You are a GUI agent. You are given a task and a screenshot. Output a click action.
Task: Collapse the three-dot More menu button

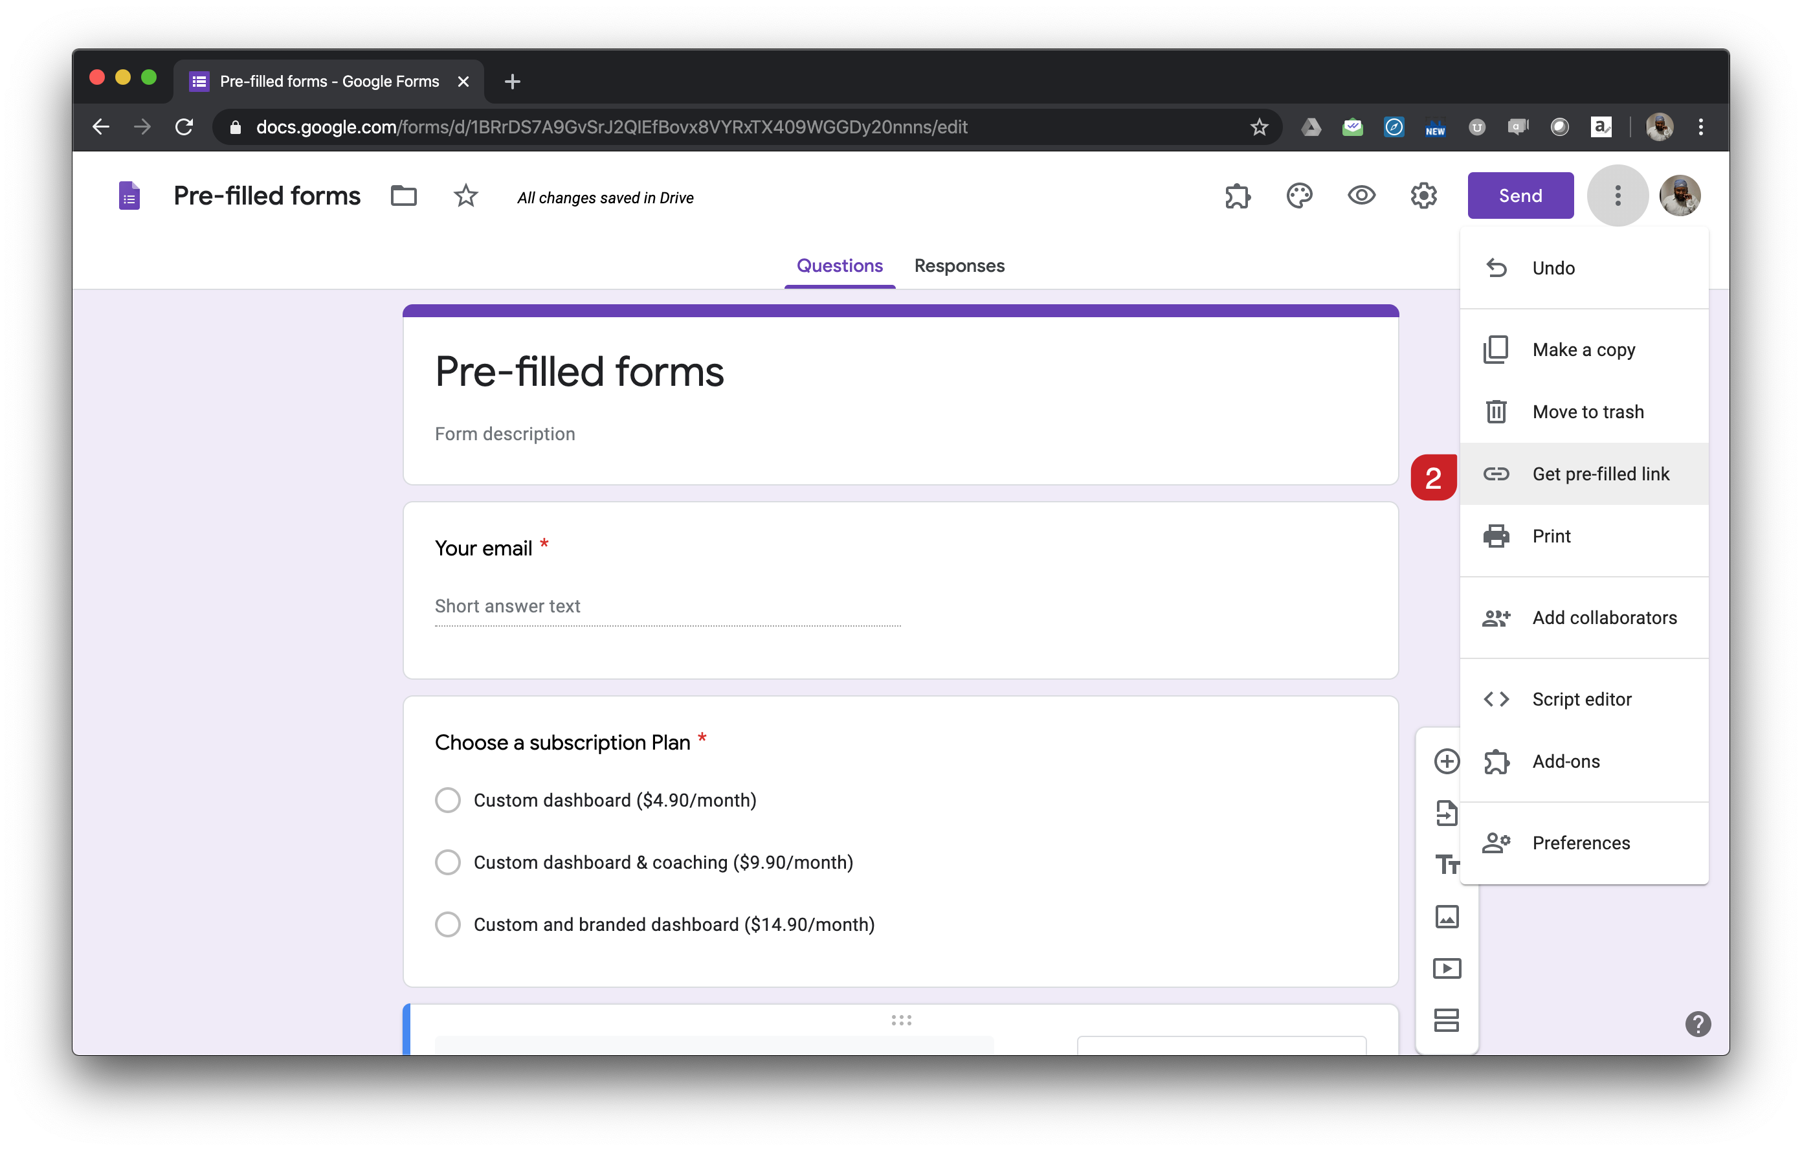point(1617,196)
